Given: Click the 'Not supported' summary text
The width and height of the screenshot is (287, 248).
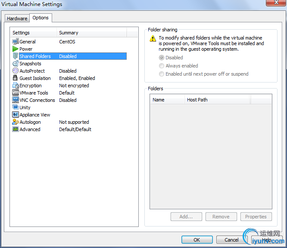Looking at the screenshot, I should click(74, 122).
